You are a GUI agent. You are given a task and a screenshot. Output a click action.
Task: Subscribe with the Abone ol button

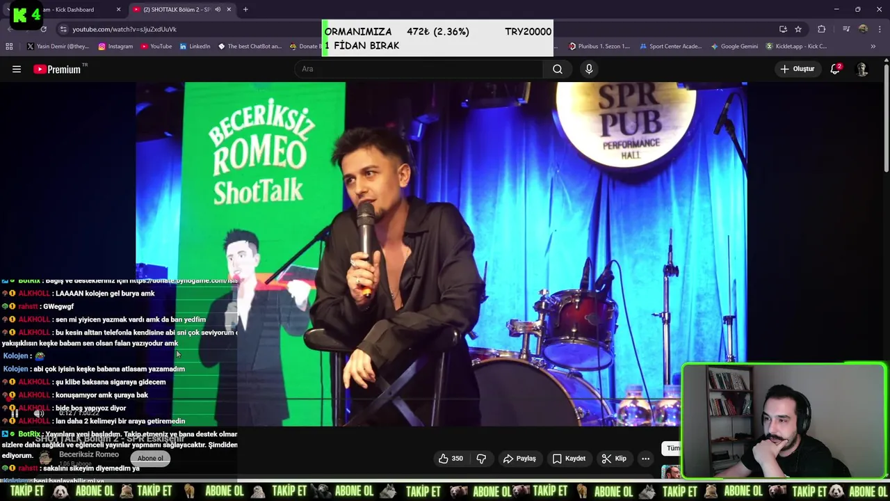(x=150, y=459)
